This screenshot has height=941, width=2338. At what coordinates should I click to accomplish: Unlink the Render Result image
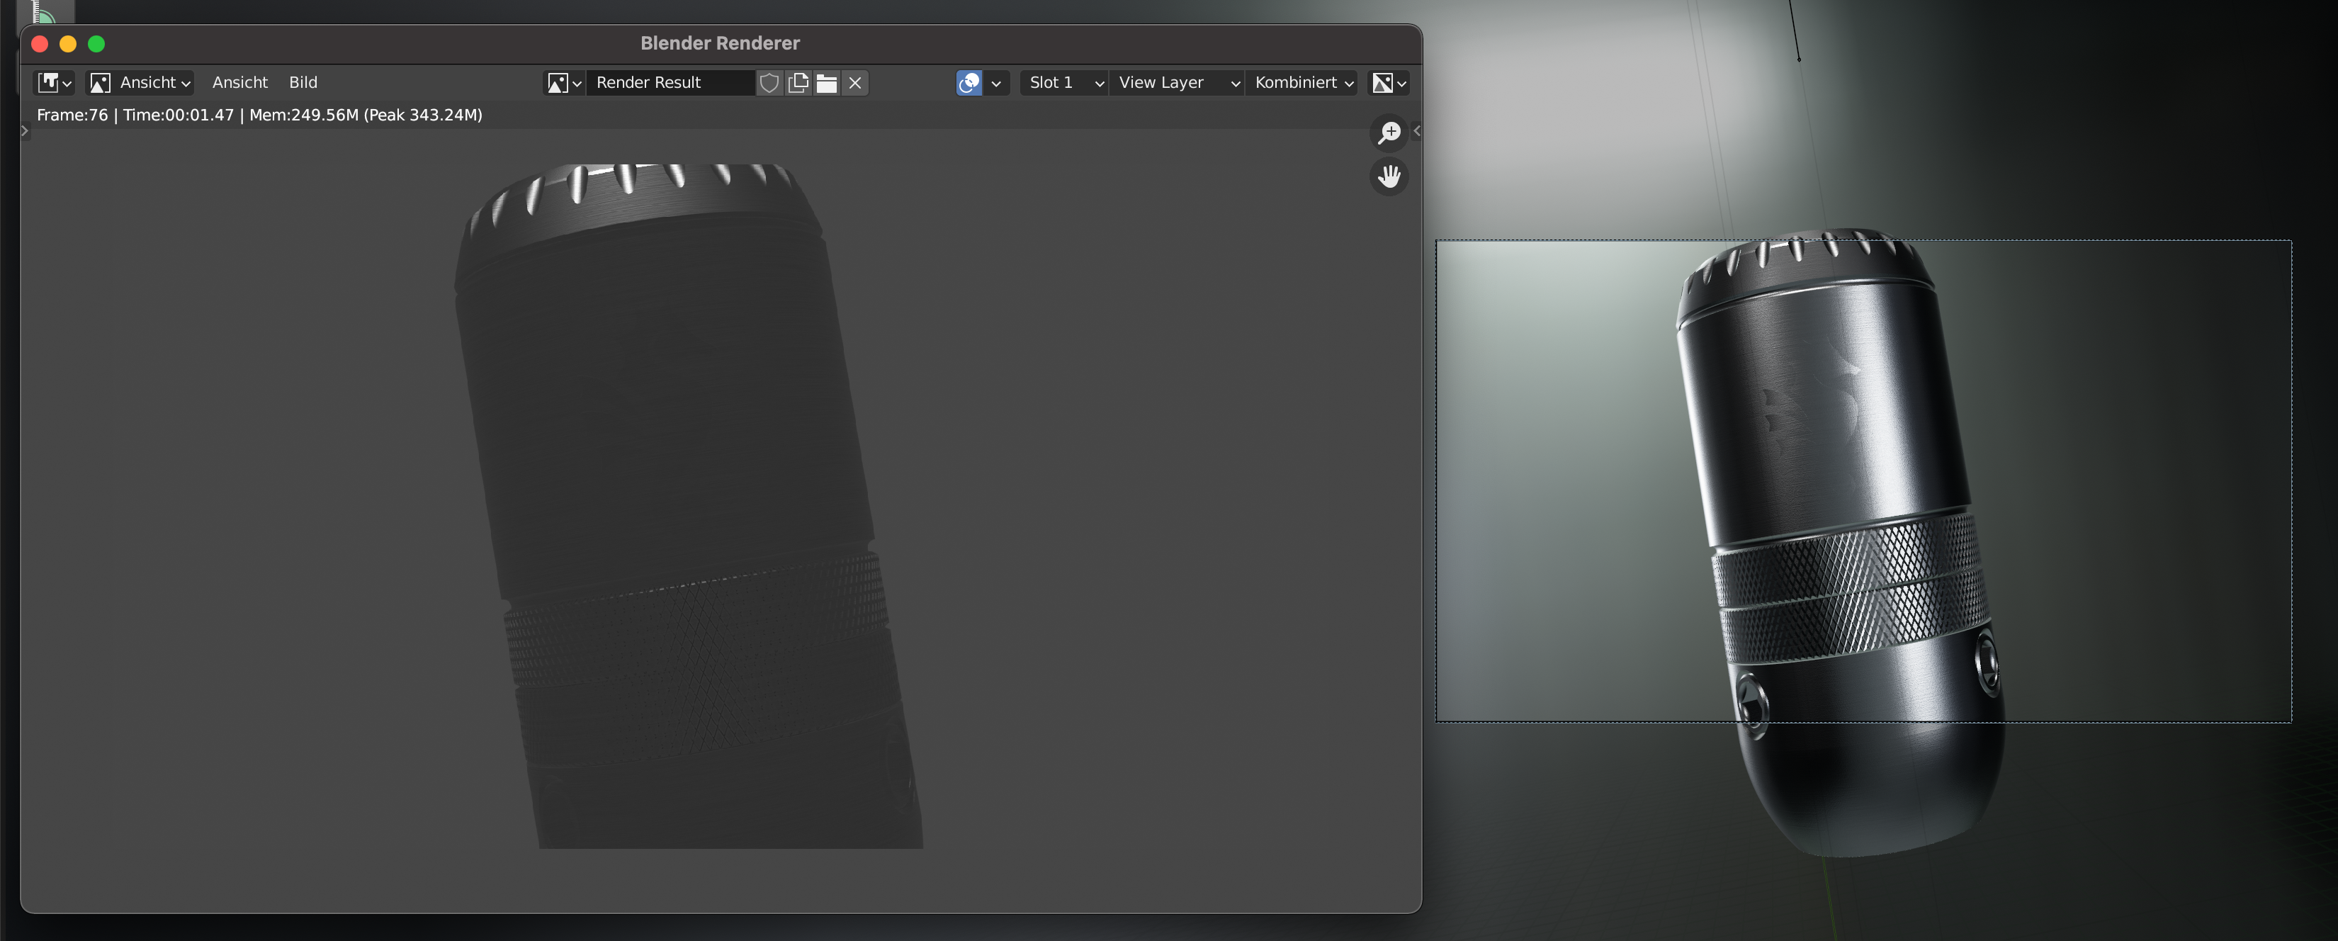tap(855, 83)
